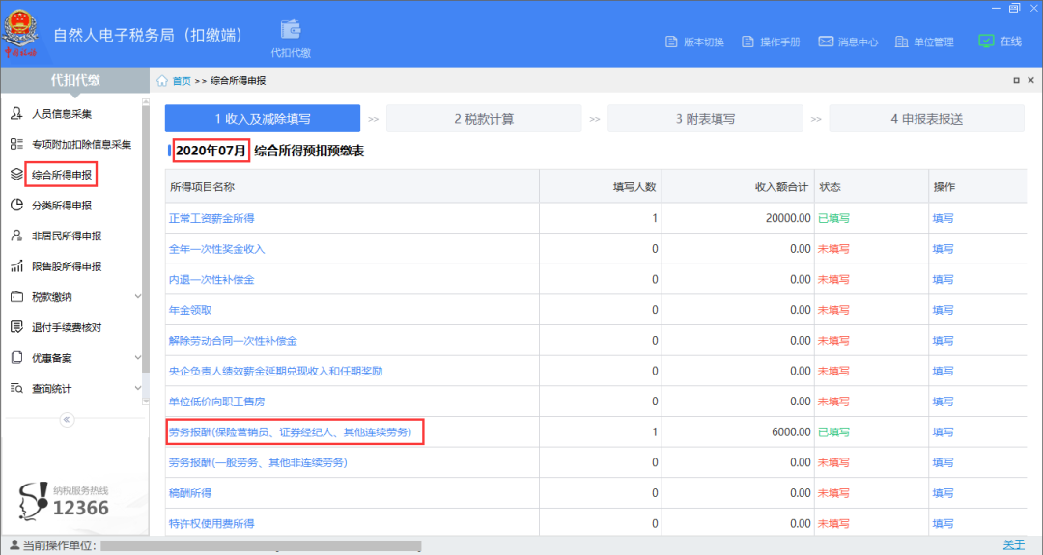Click the 税款缴纳 folder icon
1043x555 pixels.
(x=16, y=297)
